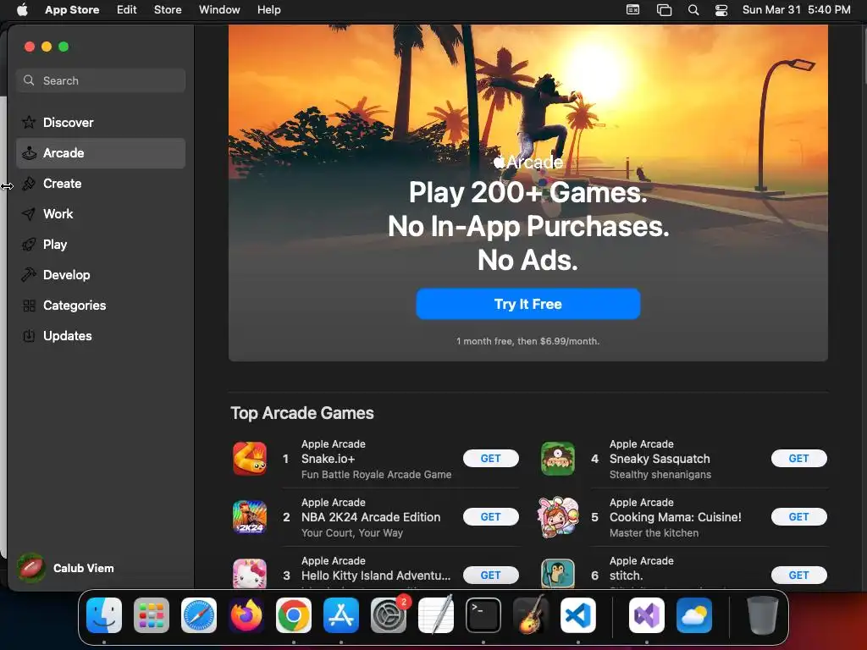This screenshot has width=867, height=650.
Task: Launch Google Chrome from the Dock
Action: 294,615
